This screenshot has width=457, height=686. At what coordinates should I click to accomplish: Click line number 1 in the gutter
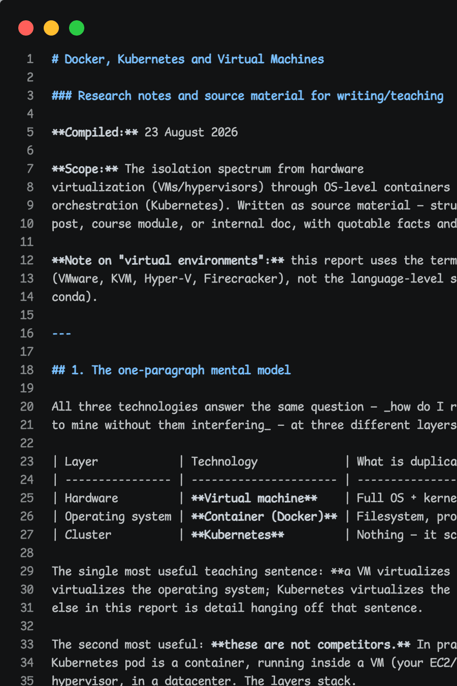pyautogui.click(x=30, y=59)
